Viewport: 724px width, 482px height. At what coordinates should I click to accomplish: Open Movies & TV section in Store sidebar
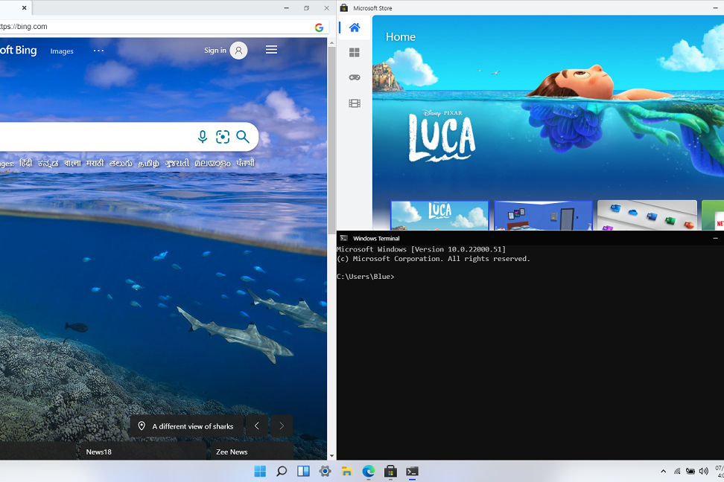coord(354,103)
